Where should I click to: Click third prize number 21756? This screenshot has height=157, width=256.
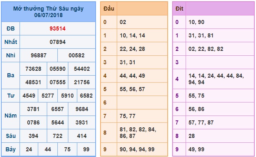82,82
